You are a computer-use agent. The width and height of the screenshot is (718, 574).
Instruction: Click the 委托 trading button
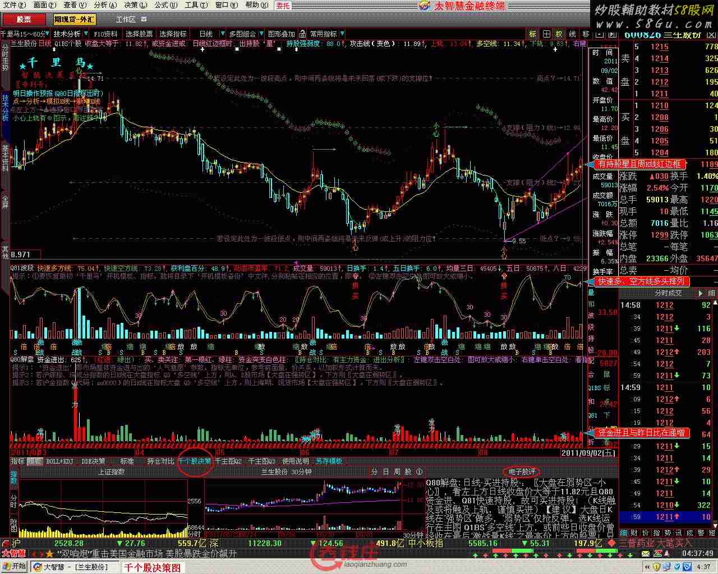(x=283, y=6)
